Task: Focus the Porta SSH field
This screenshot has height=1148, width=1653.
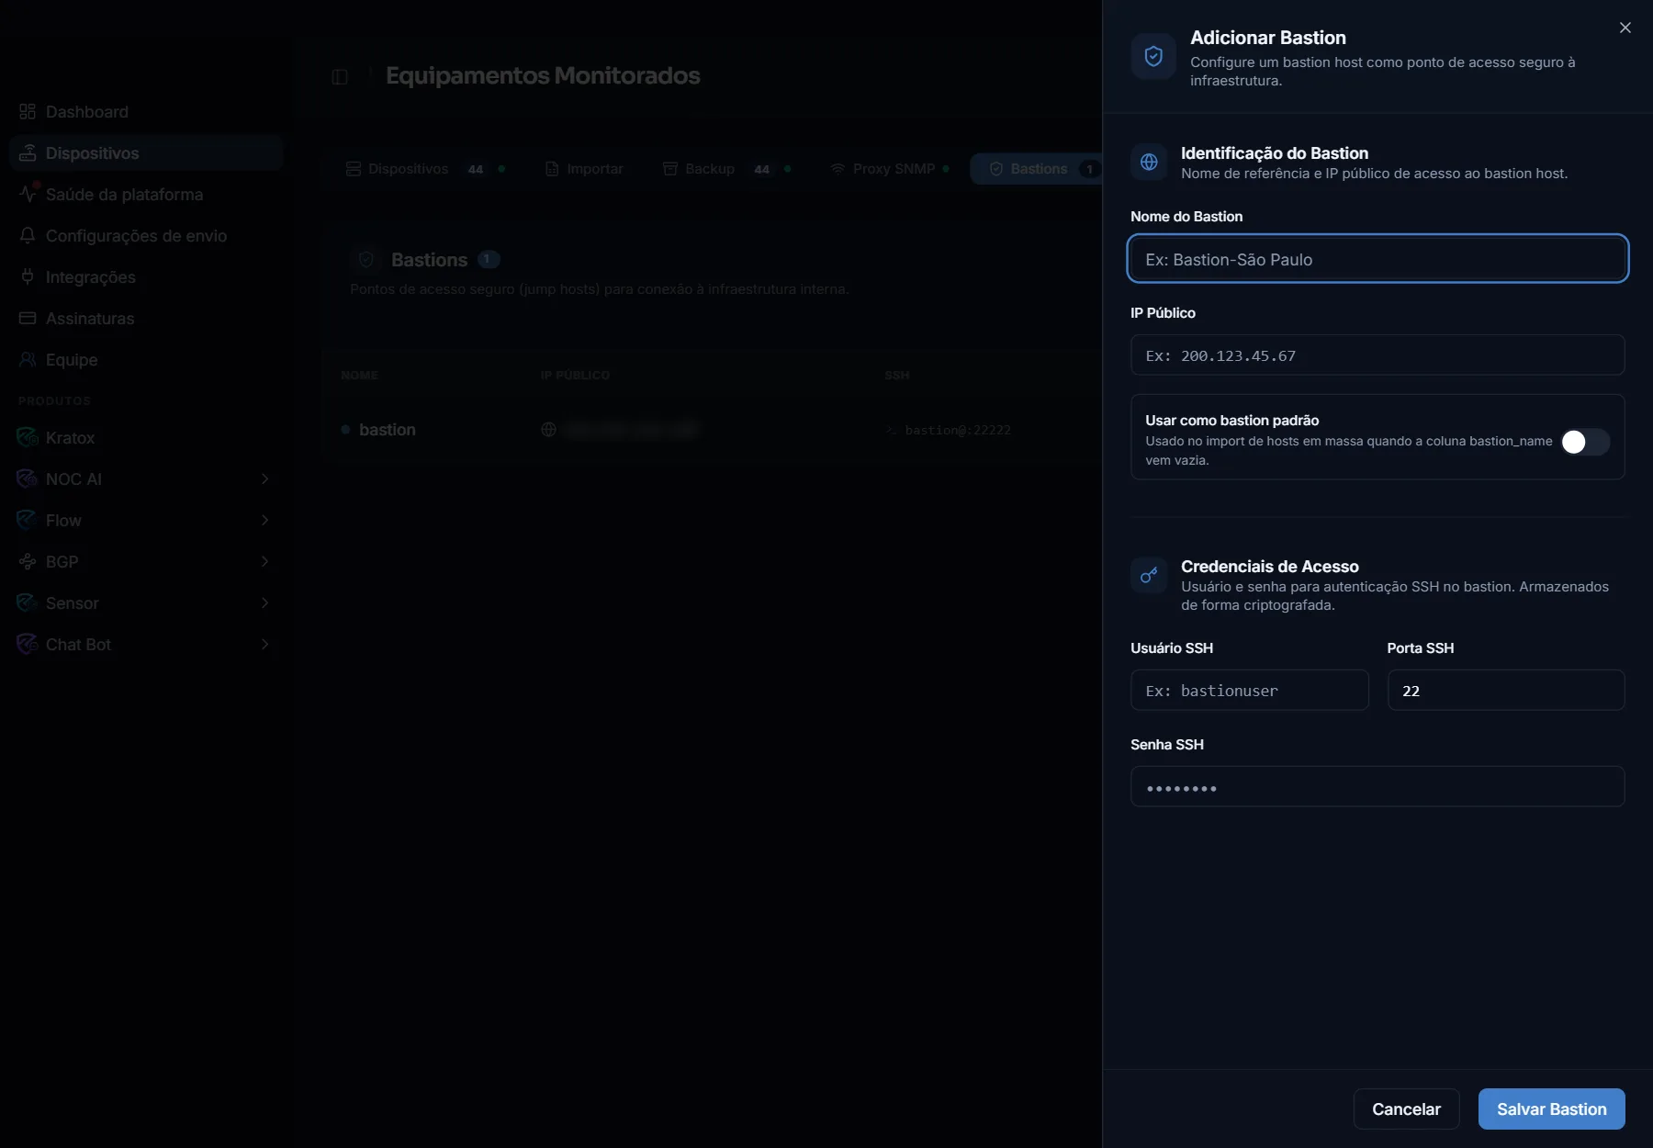Action: (1505, 690)
